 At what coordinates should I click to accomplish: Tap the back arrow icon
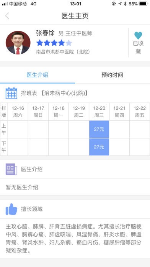7,16
